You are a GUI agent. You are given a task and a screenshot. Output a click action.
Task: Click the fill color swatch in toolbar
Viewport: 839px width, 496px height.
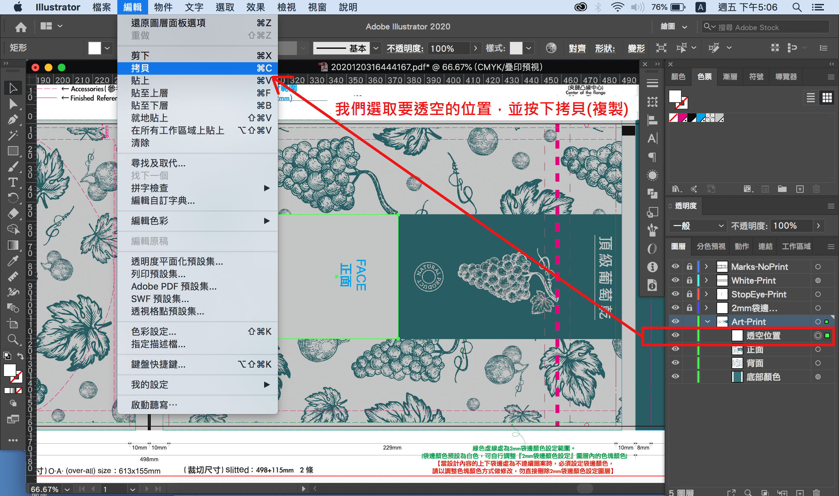tap(95, 48)
